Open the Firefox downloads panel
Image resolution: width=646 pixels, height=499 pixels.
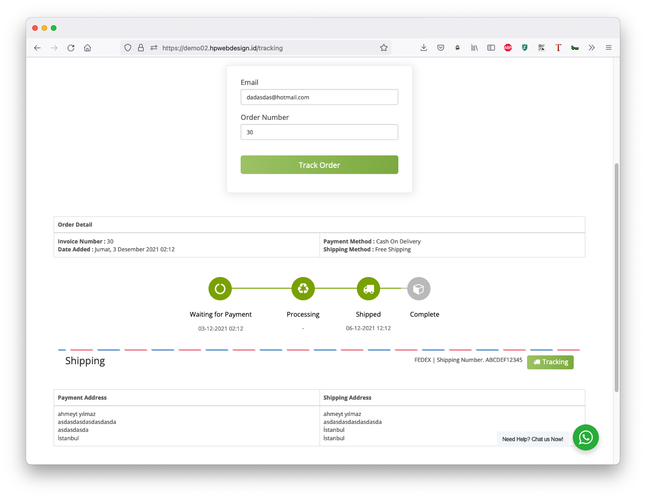[424, 48]
